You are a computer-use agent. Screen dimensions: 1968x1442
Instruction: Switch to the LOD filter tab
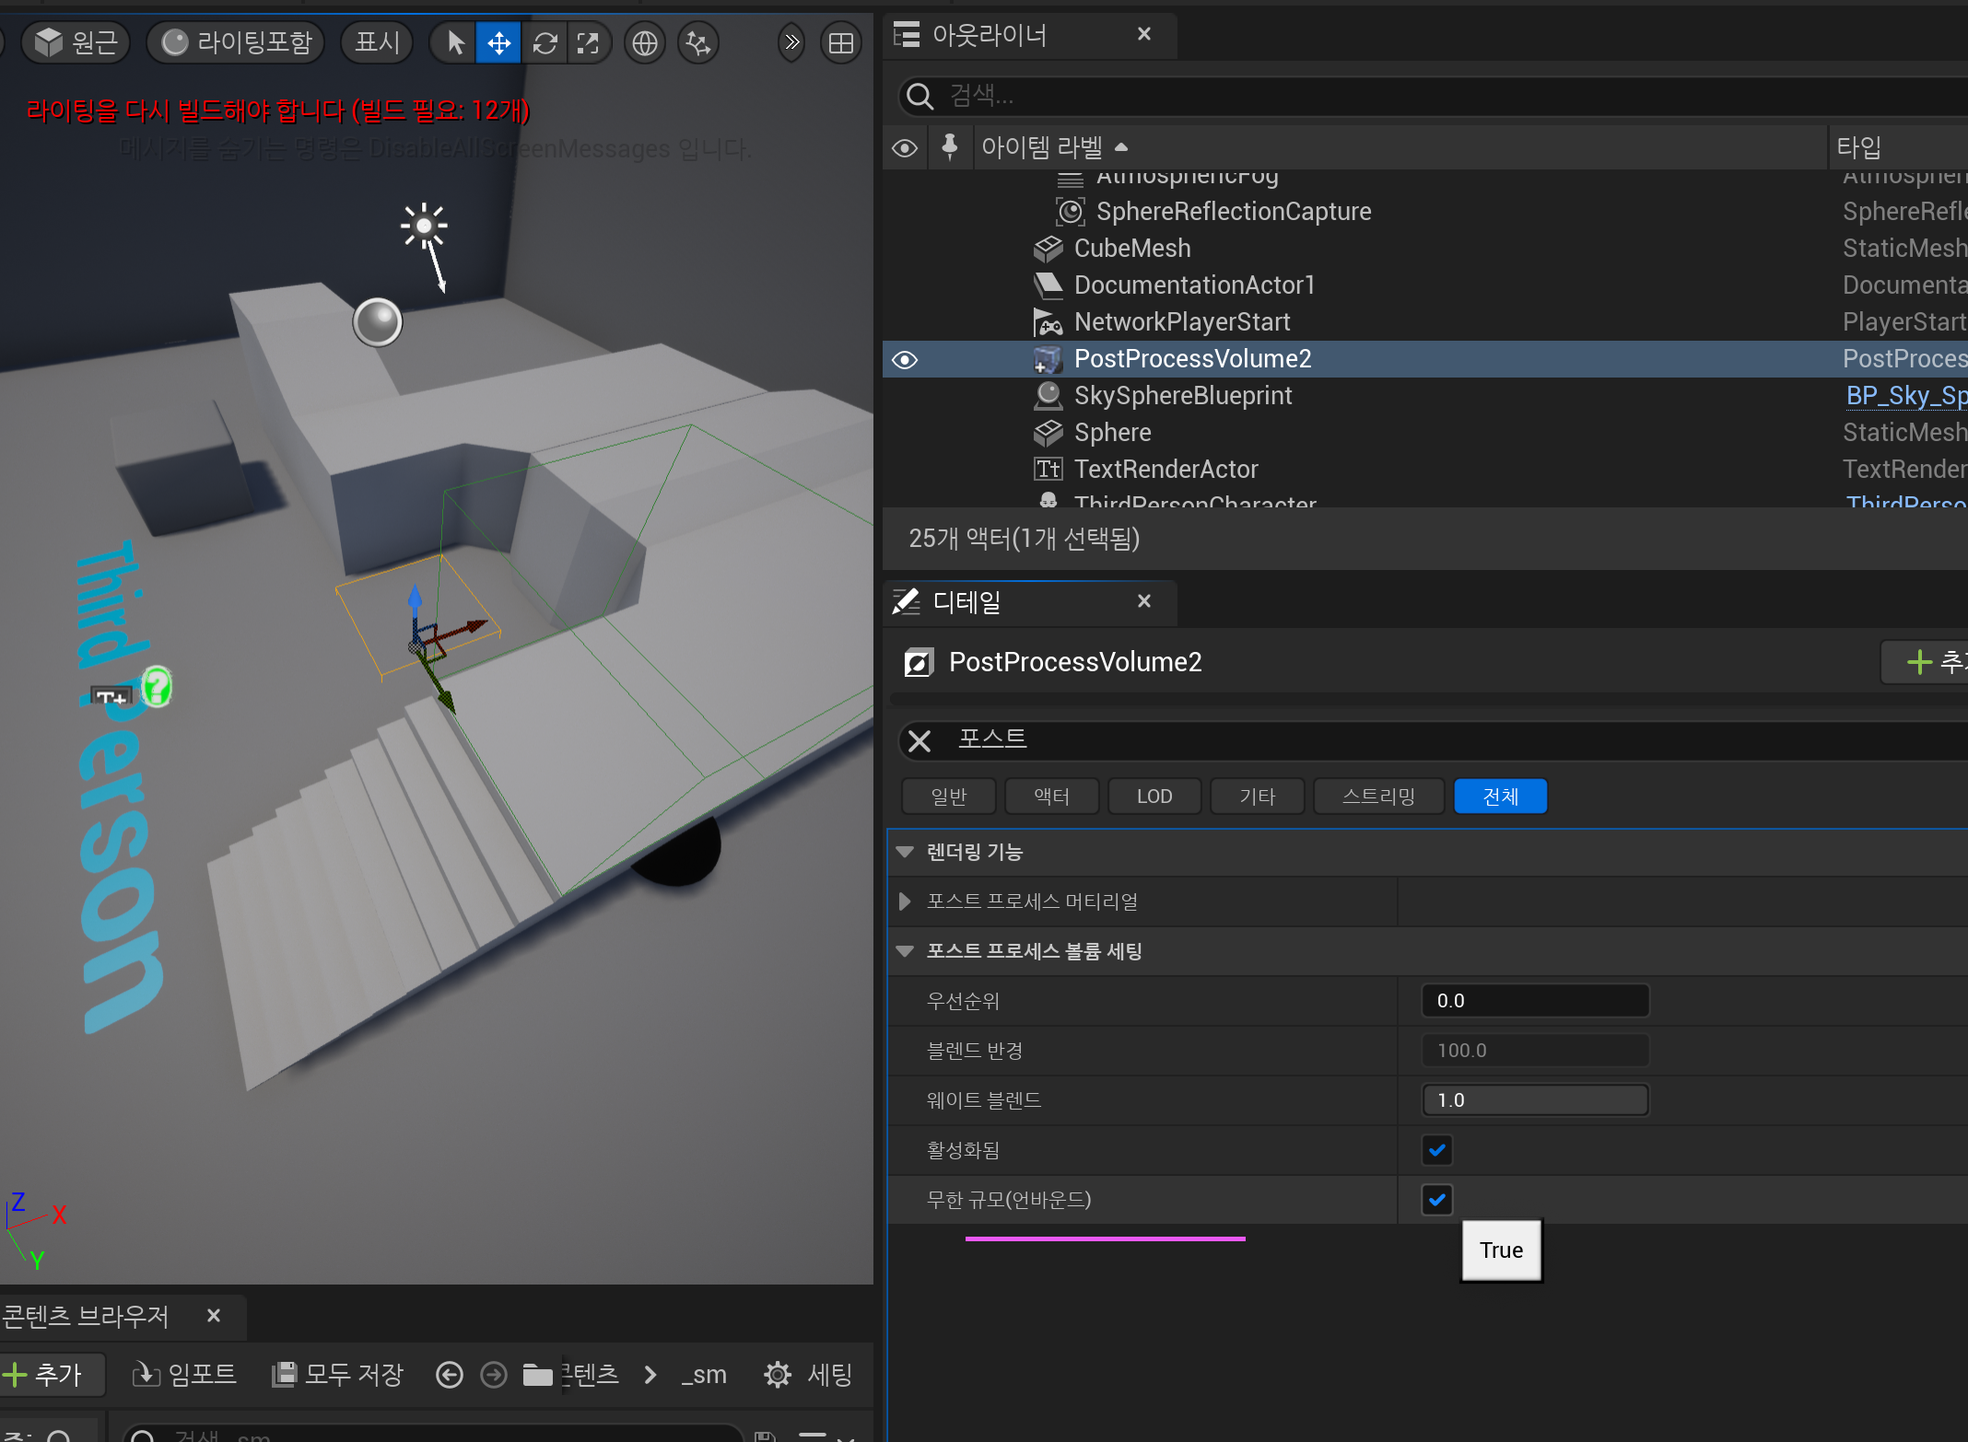point(1154,797)
